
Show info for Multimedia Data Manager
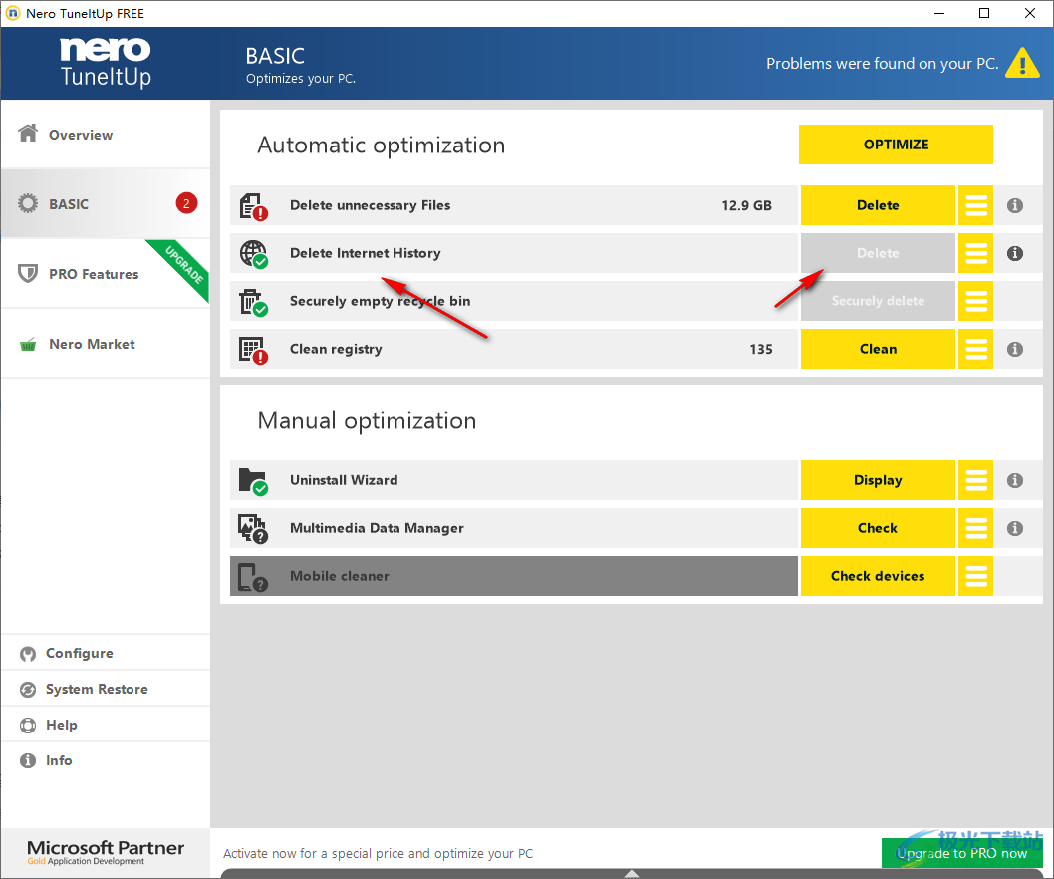[1015, 528]
